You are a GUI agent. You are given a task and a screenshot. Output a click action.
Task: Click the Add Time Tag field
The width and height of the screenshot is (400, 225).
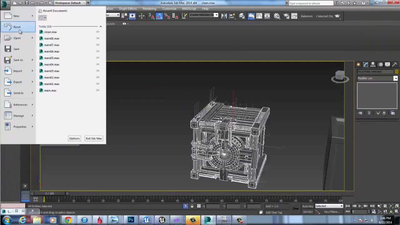point(274,212)
